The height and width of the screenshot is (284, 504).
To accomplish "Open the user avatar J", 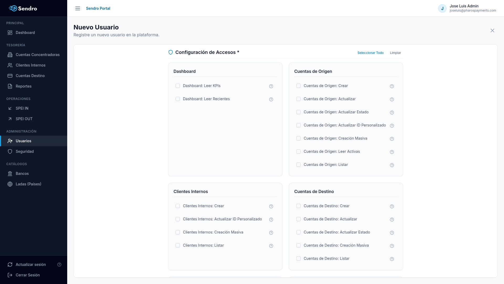I will [x=442, y=8].
